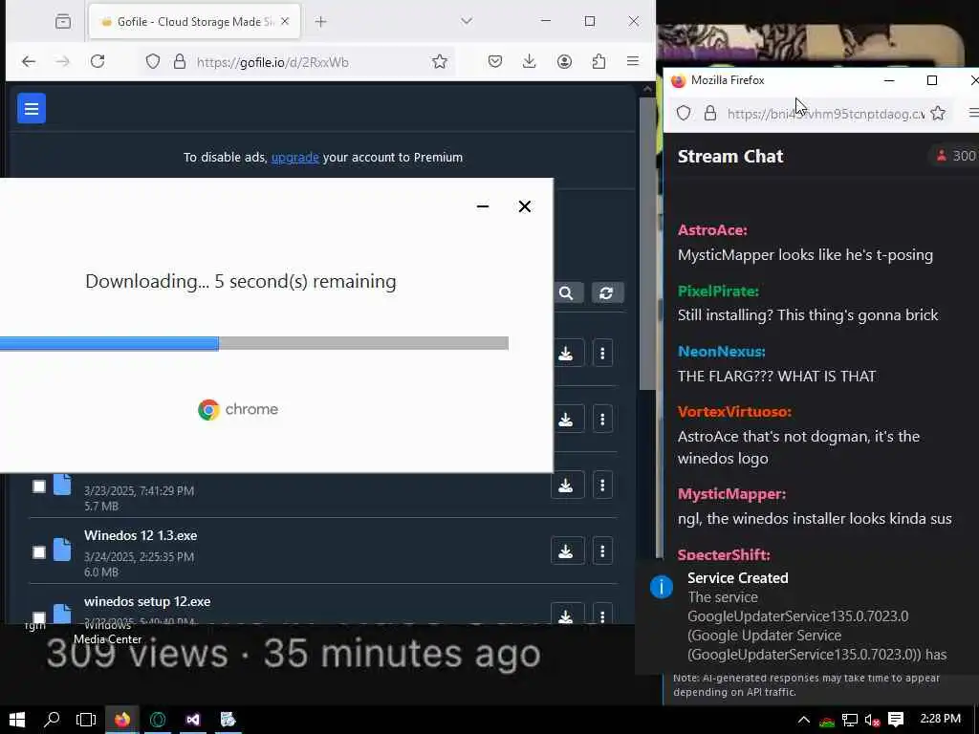979x734 pixels.
Task: Click the 3/24/2025, 2:25:35 PM date text
Action: pyautogui.click(x=139, y=557)
